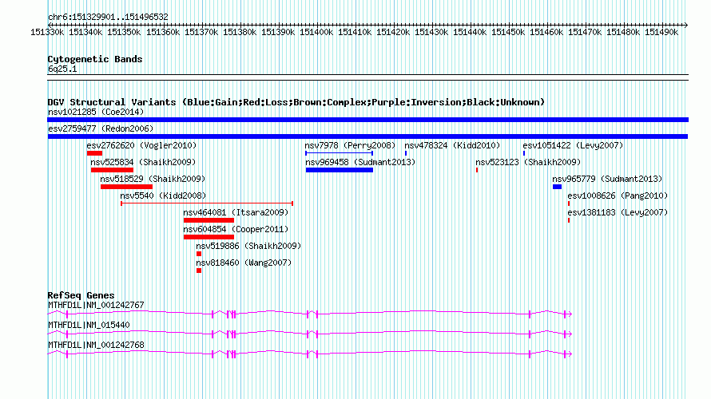Open nsv523123 (Shaikh2009) label
Screen dimensions: 711x399
528,162
